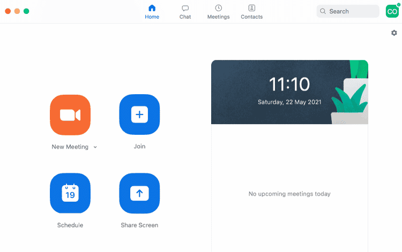This screenshot has height=252, width=402.
Task: Open the Schedule calendar icon
Action: (70, 193)
